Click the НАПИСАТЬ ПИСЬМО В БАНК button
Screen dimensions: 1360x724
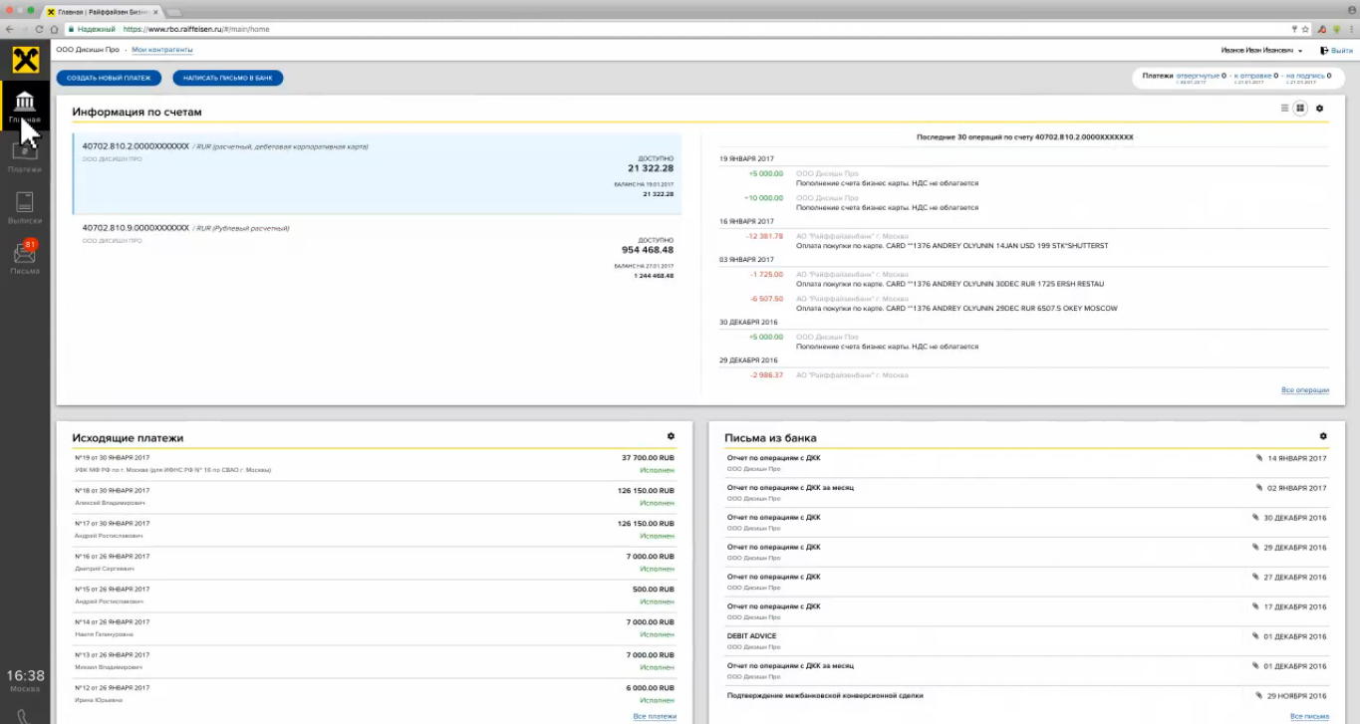click(228, 78)
